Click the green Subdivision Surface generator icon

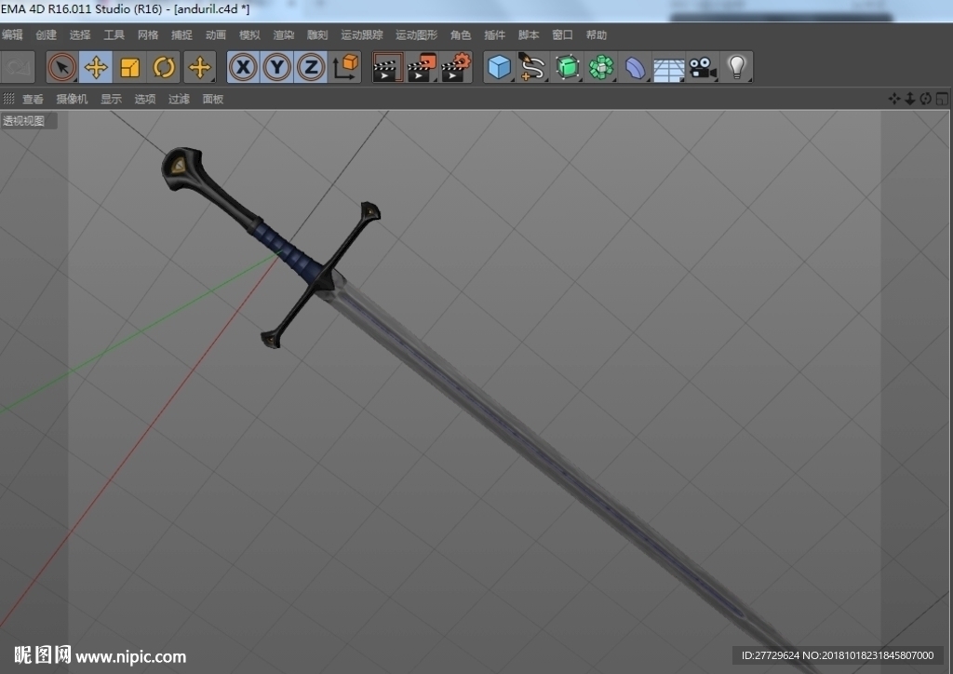click(567, 67)
